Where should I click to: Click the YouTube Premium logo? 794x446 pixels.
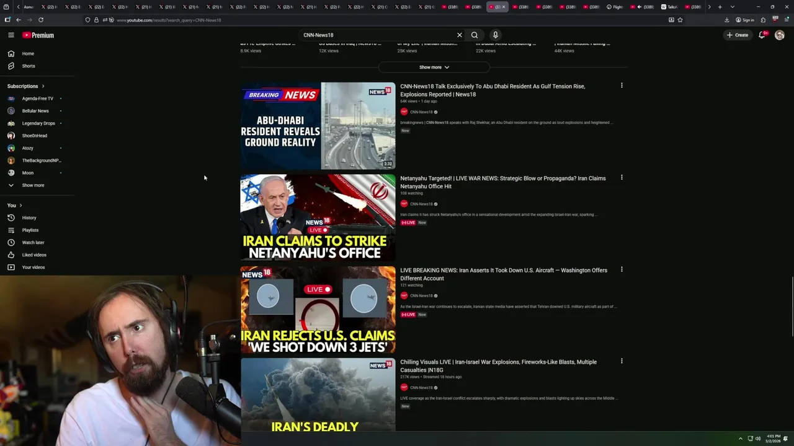38,35
